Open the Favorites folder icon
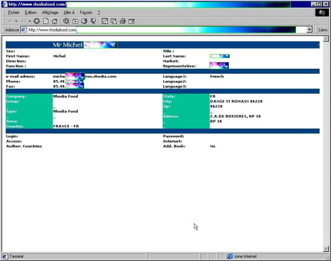 [75, 21]
